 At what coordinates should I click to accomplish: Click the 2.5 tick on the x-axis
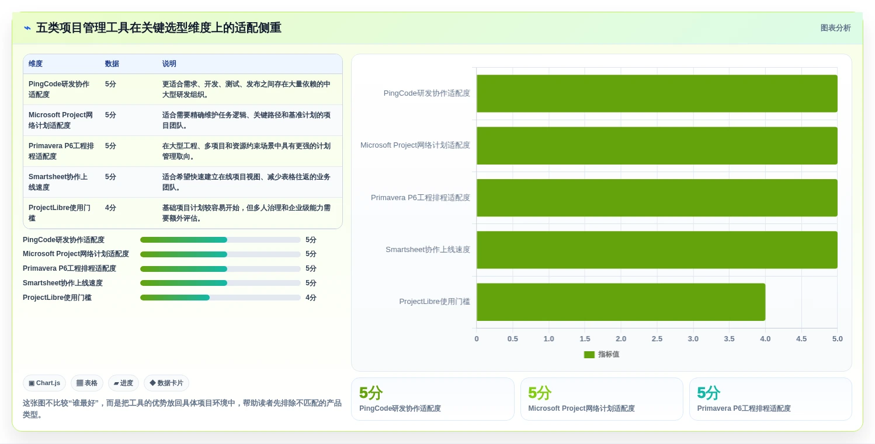(x=657, y=339)
